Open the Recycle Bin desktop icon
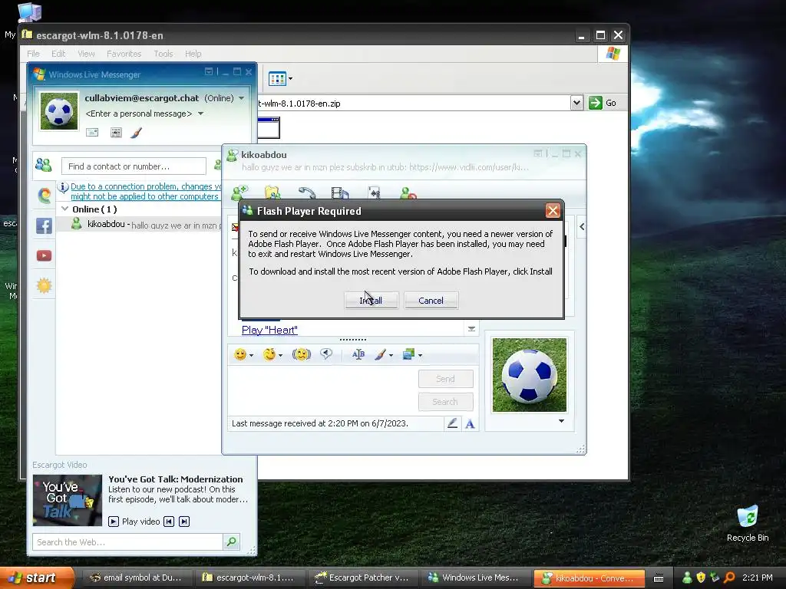The image size is (786, 589). (x=748, y=525)
